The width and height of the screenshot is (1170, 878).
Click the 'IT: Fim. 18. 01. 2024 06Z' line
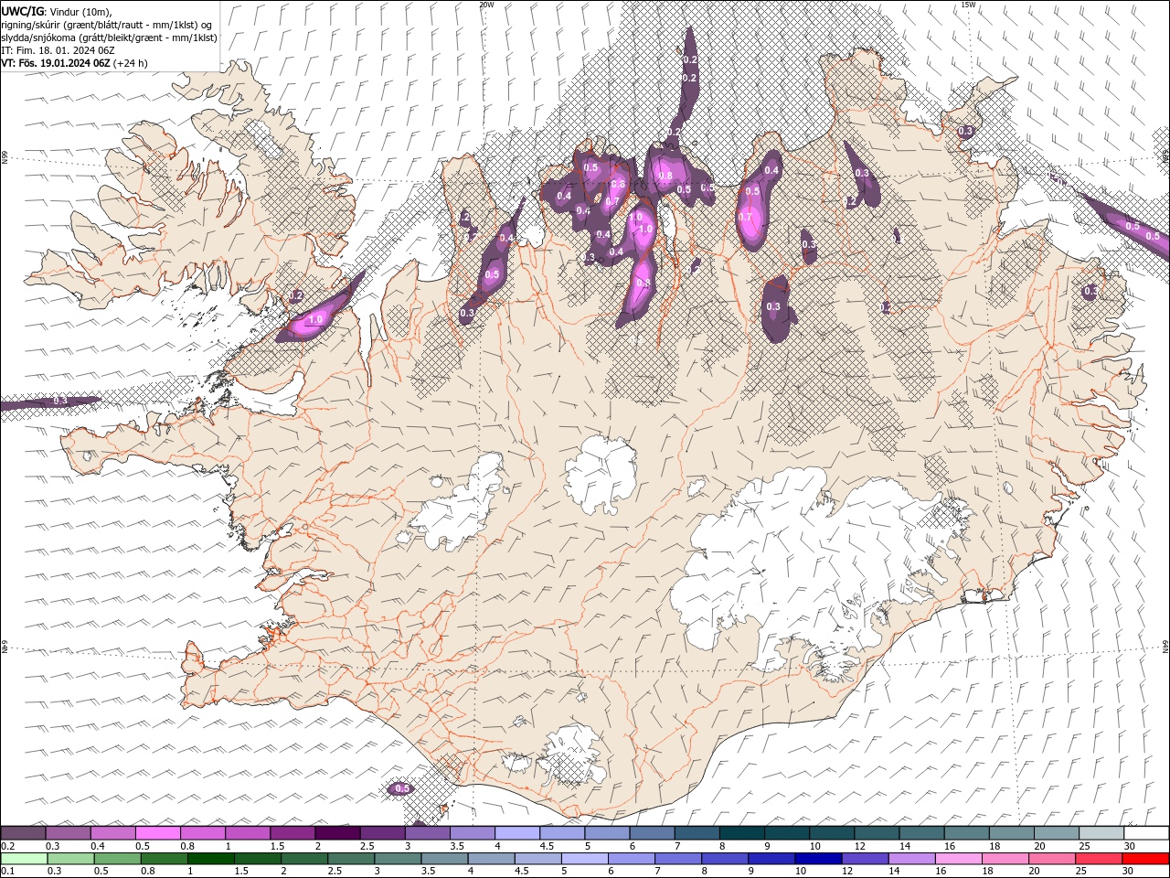point(58,50)
